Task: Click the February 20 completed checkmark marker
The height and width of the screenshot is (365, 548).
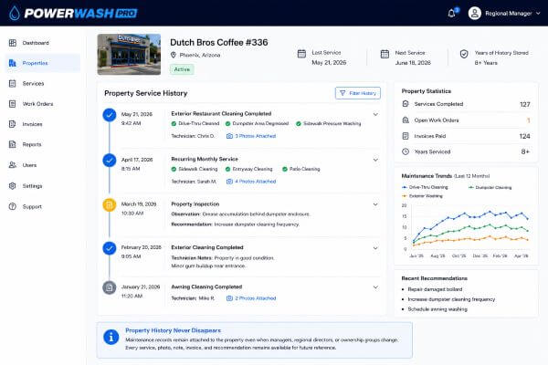Action: [110, 248]
